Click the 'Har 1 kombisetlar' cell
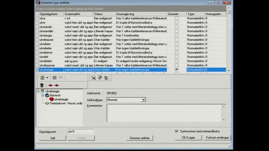269x151 pixels. coord(141,35)
